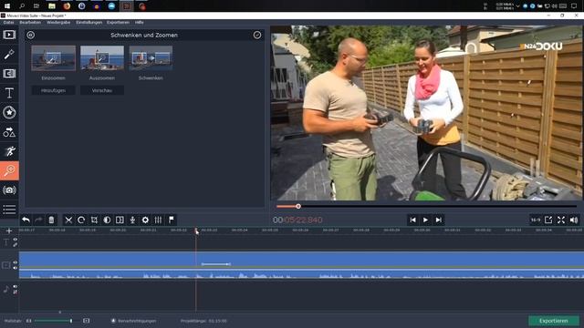
Task: Select the pan and zoom magnifier tab
Action: point(9,170)
